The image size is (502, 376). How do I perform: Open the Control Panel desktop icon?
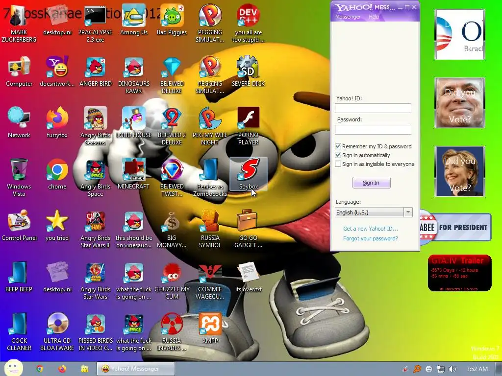click(19, 225)
